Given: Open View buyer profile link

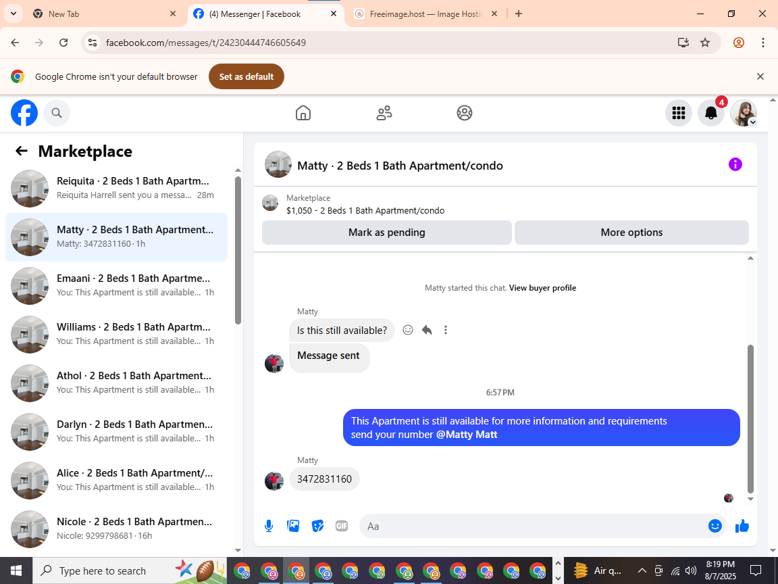Looking at the screenshot, I should [542, 288].
